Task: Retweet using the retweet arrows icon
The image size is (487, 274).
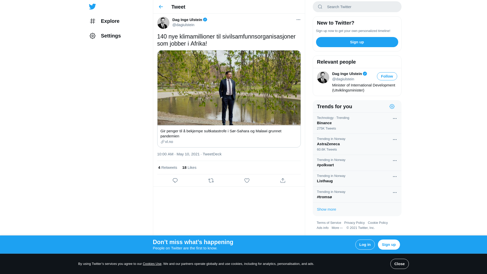Action: point(211,180)
